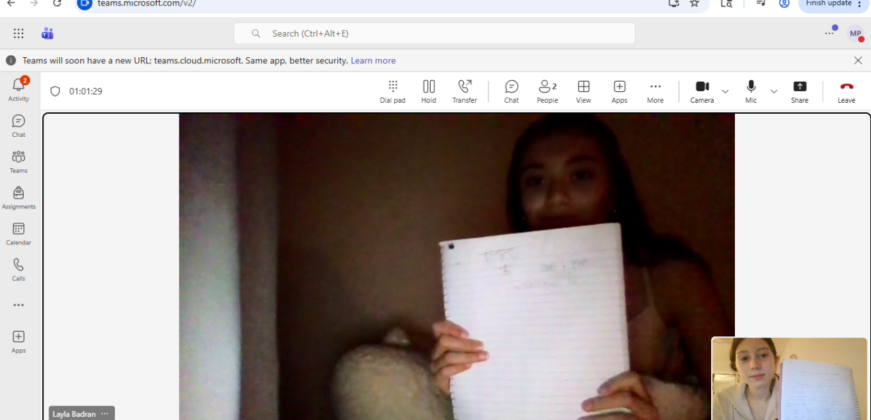This screenshot has width=871, height=420.
Task: Open Layla Badran's options ellipsis
Action: [x=105, y=414]
